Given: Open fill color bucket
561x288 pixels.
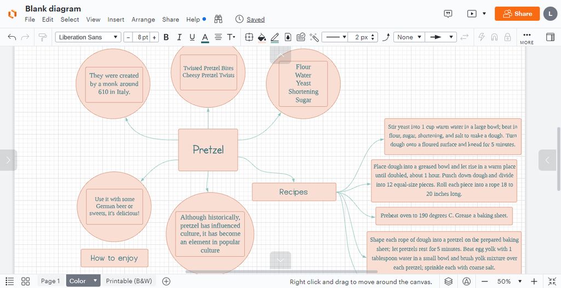Looking at the screenshot, I should pos(262,38).
